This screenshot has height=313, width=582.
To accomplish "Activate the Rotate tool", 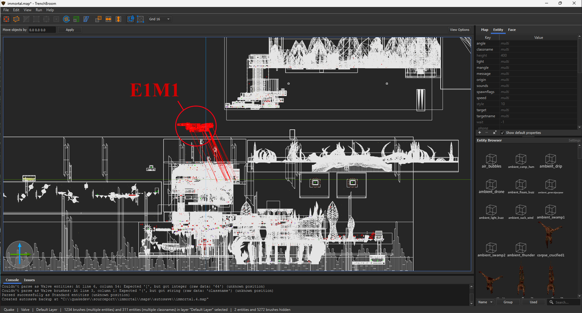I will pos(66,19).
